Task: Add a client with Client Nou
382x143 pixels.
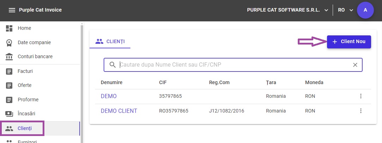Action: [x=349, y=42]
